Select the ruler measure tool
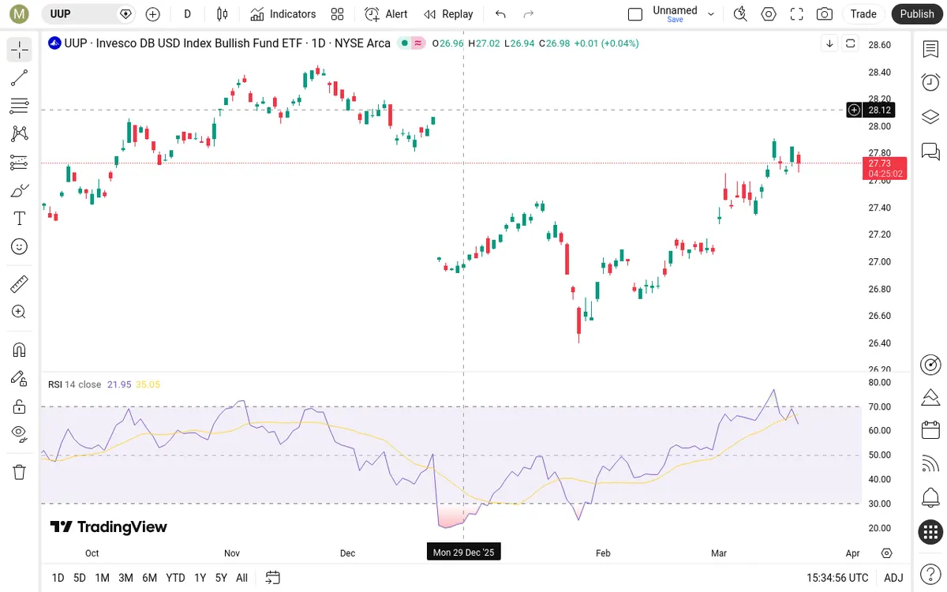 [x=20, y=283]
